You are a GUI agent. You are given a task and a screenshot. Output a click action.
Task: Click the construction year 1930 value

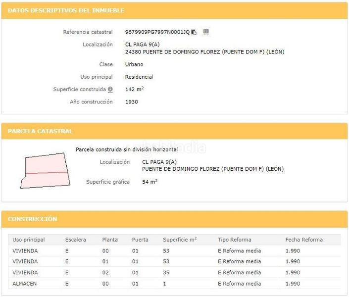[x=132, y=102]
